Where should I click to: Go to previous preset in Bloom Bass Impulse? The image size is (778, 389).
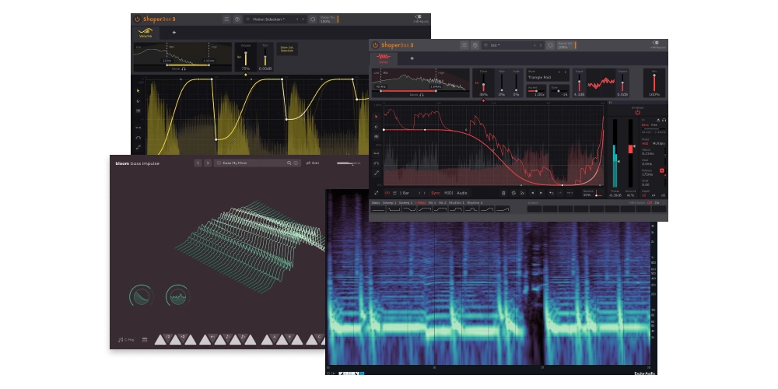click(198, 163)
